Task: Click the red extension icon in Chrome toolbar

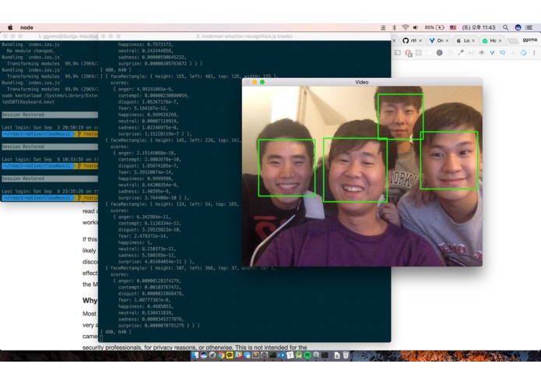Action: 409,53
